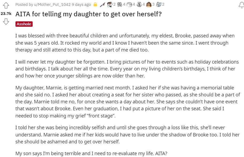Screen dimensions: 244x157
Task: Click the yellow lock icon
Action: (x=95, y=5)
